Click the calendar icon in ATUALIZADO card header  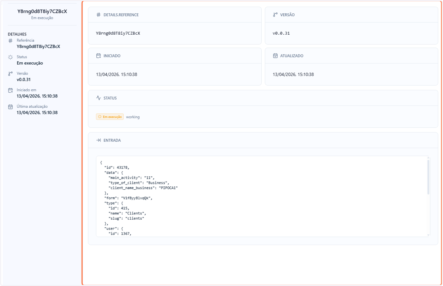(275, 56)
